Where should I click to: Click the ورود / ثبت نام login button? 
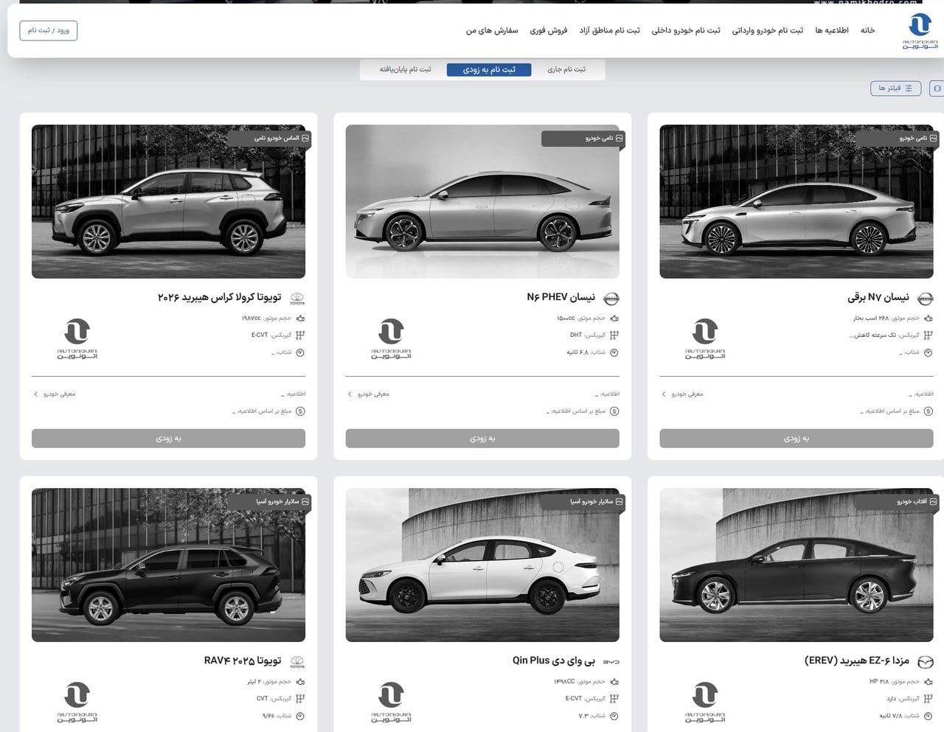click(x=49, y=30)
